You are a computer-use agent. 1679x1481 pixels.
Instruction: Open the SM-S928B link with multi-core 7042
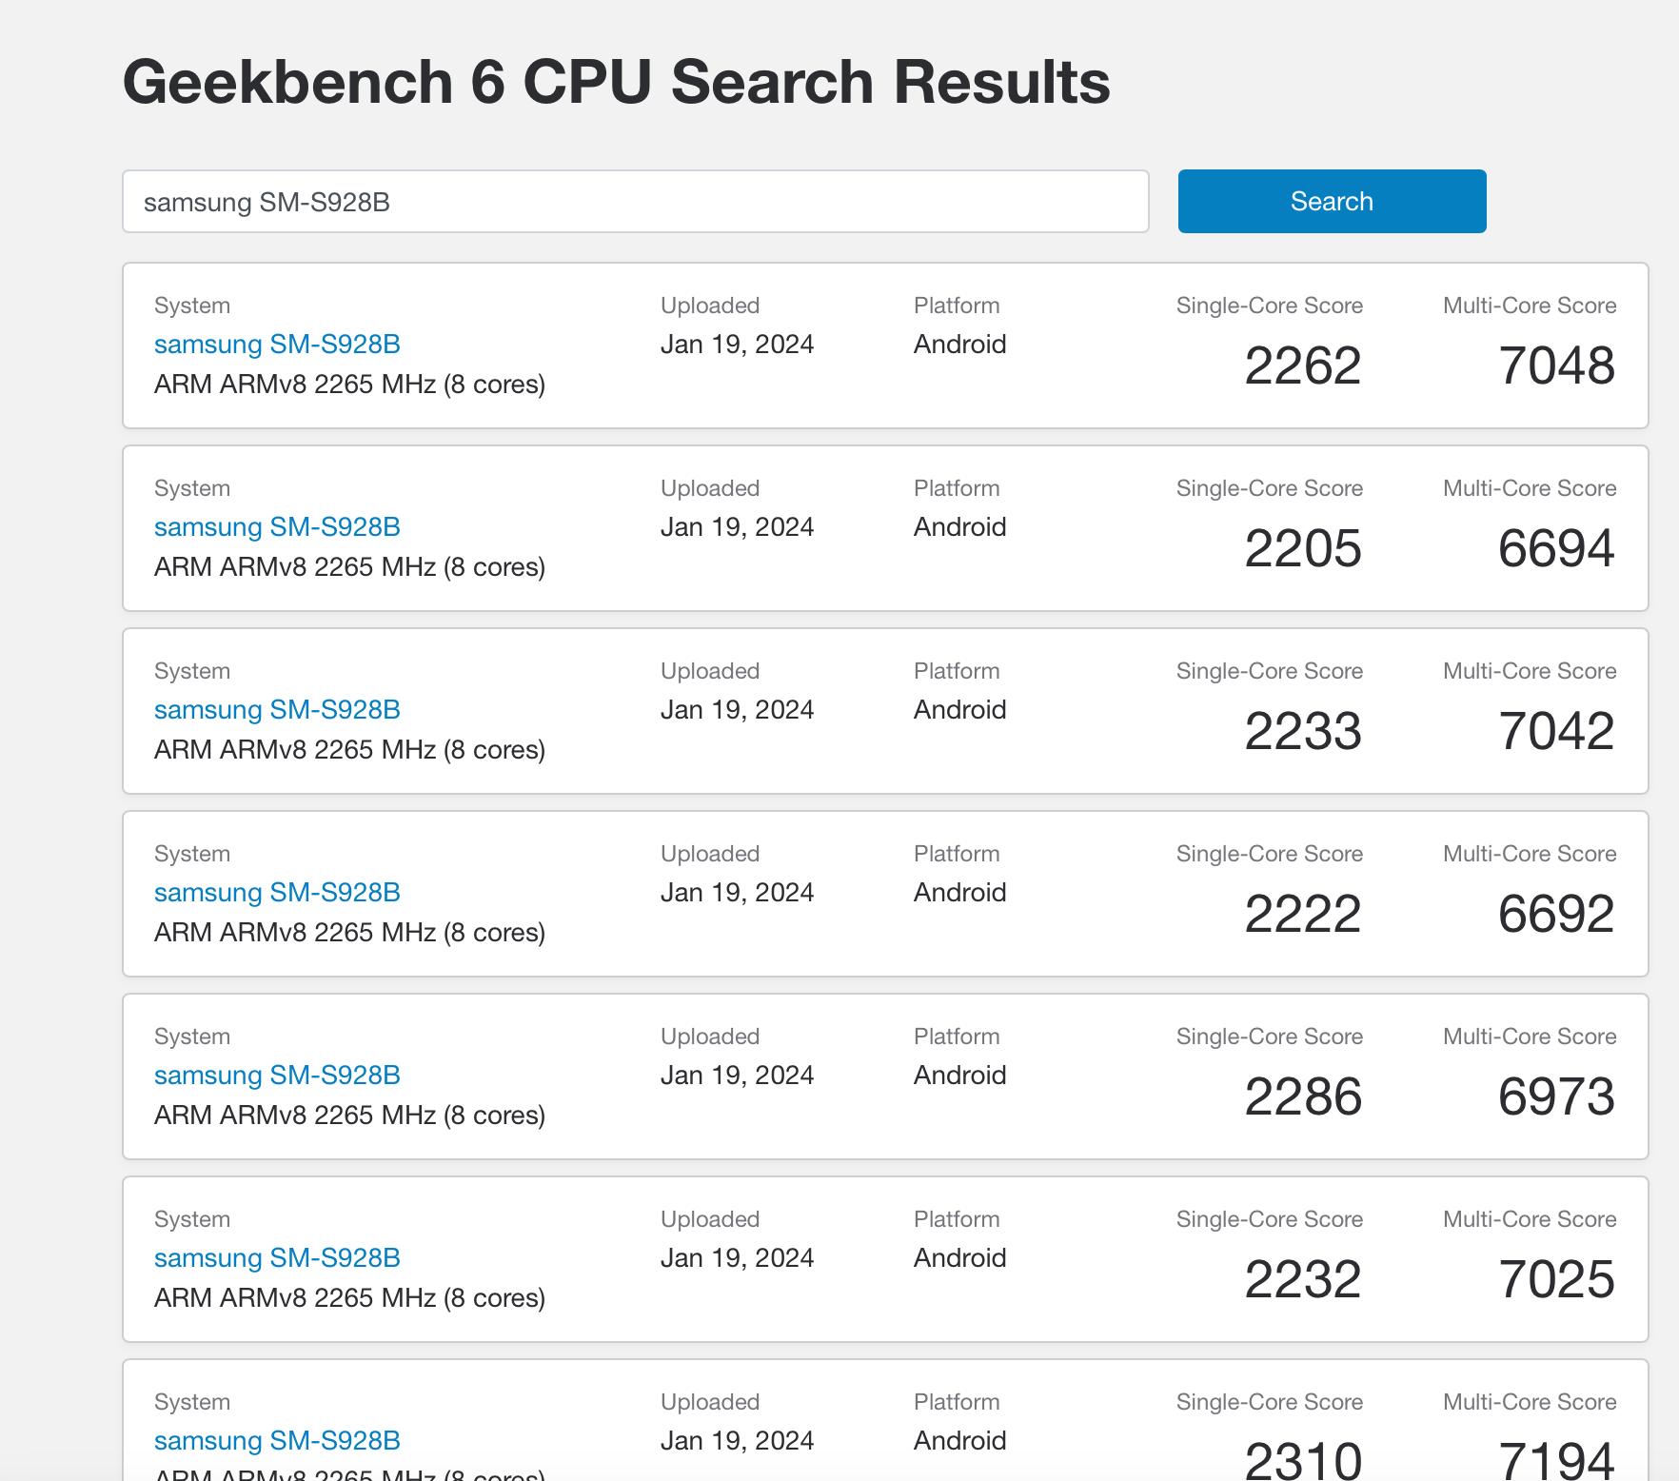(x=277, y=709)
